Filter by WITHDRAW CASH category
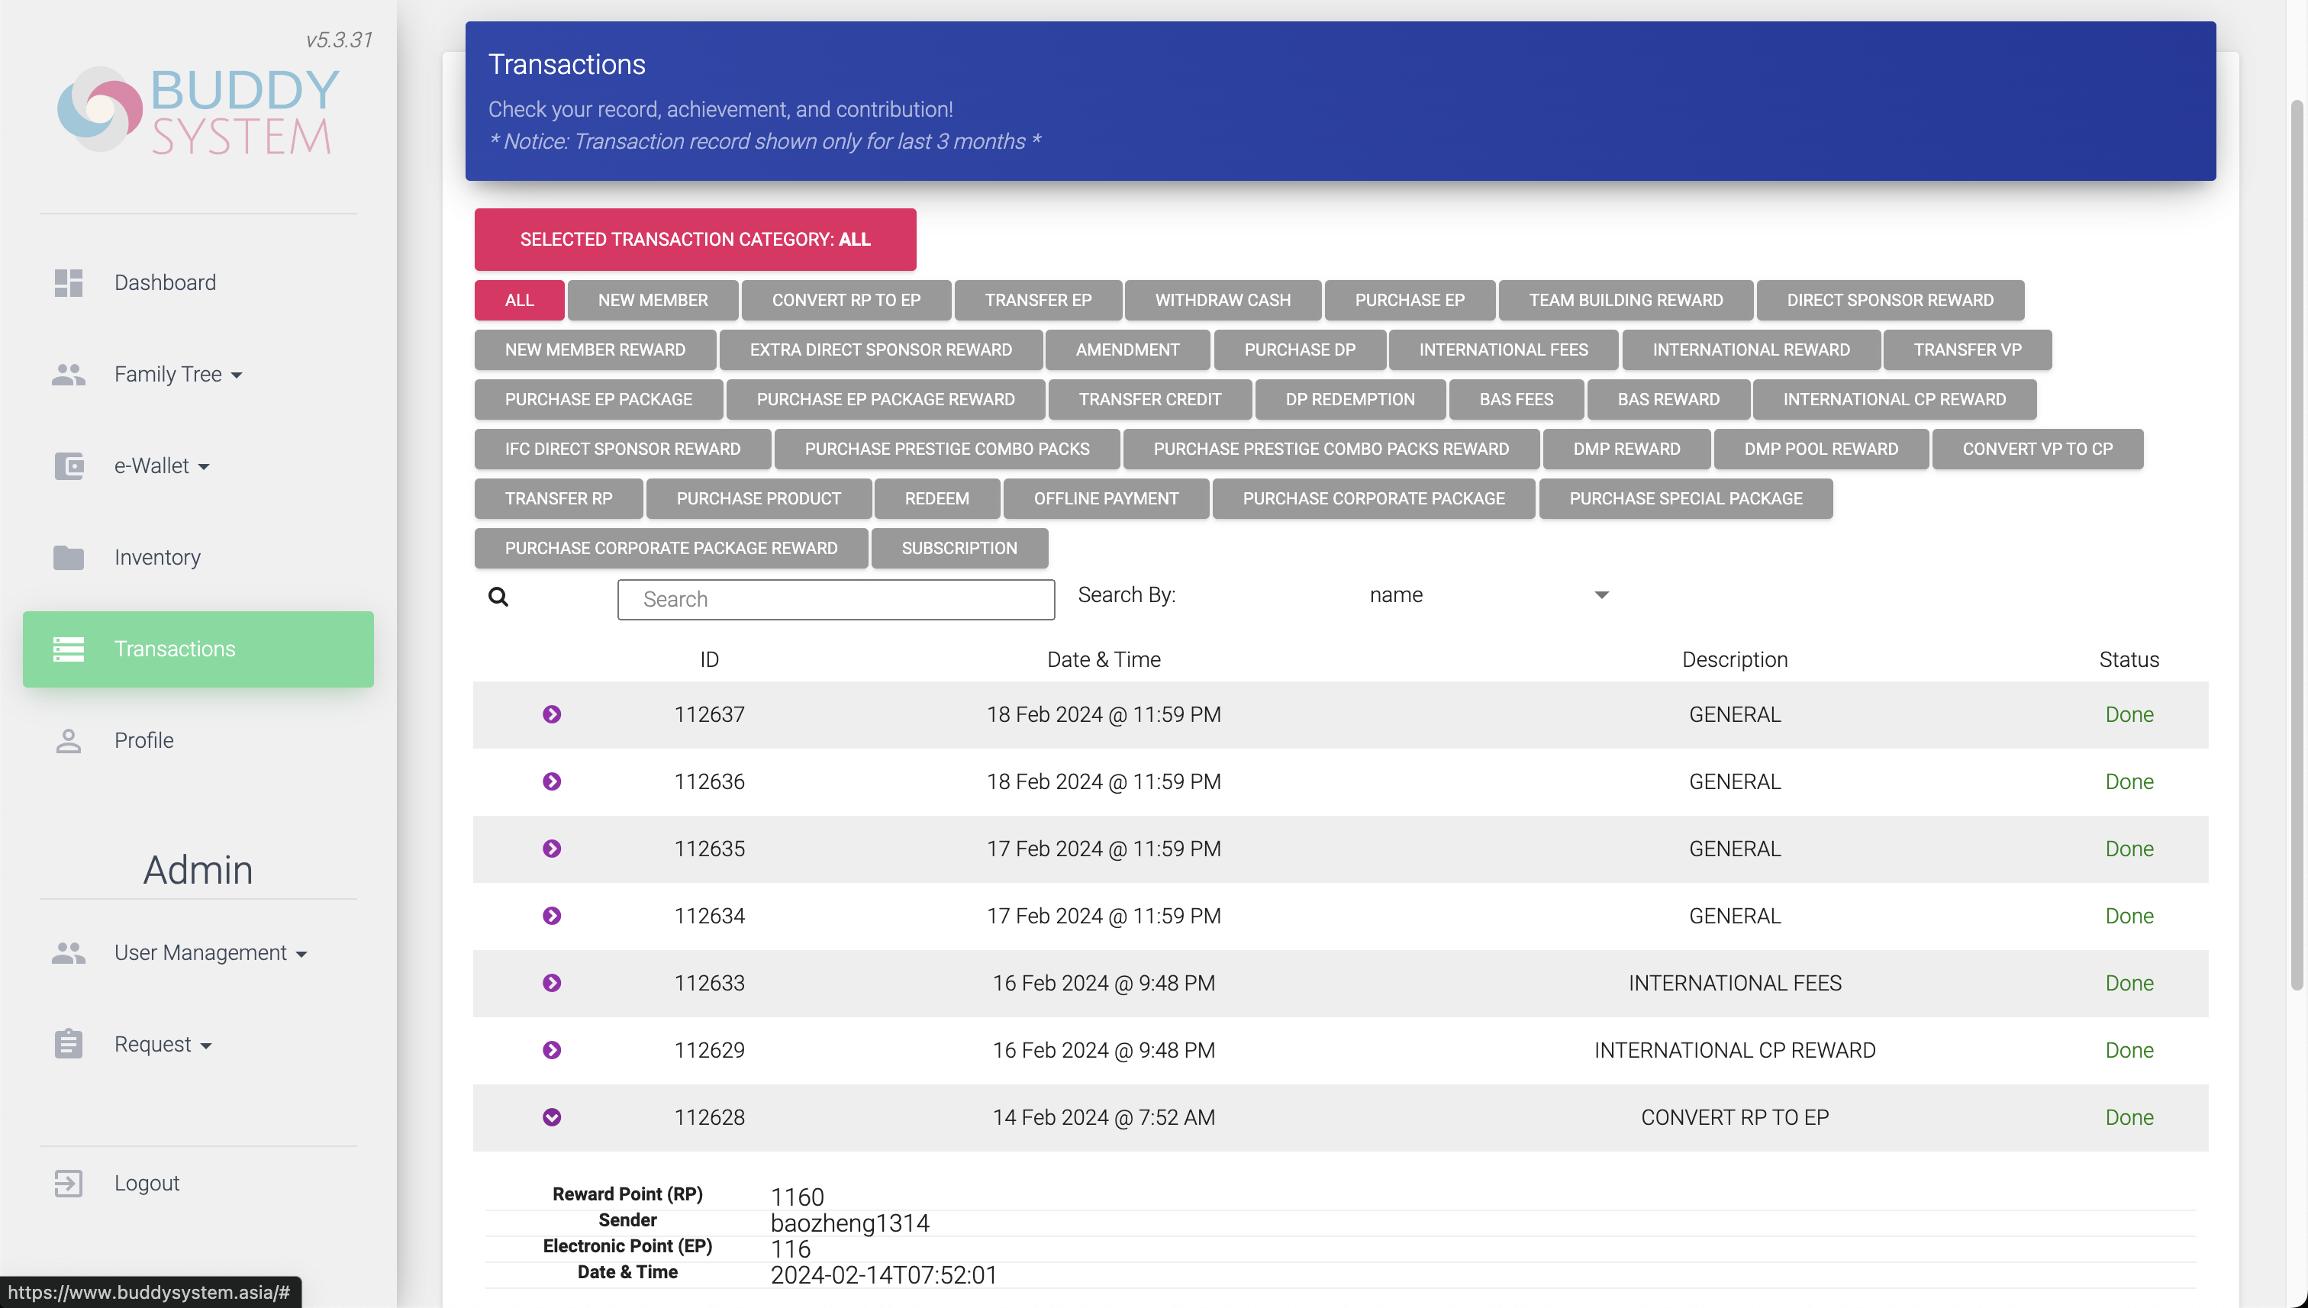Viewport: 2308px width, 1308px height. (x=1222, y=300)
